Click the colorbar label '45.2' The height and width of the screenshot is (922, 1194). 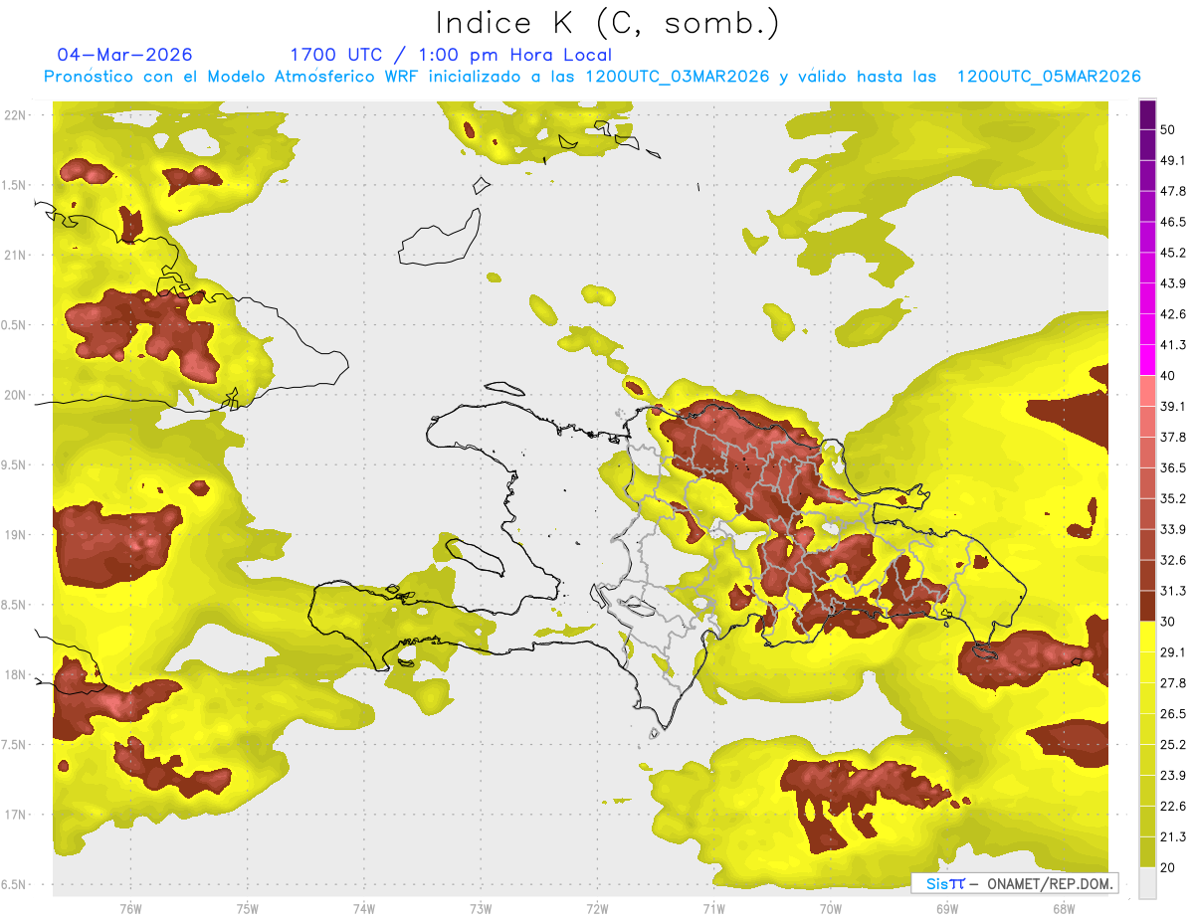click(x=1173, y=253)
